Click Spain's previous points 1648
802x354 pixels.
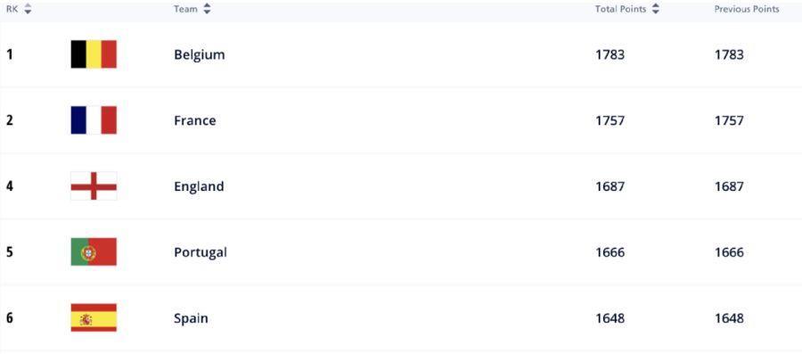tap(729, 318)
